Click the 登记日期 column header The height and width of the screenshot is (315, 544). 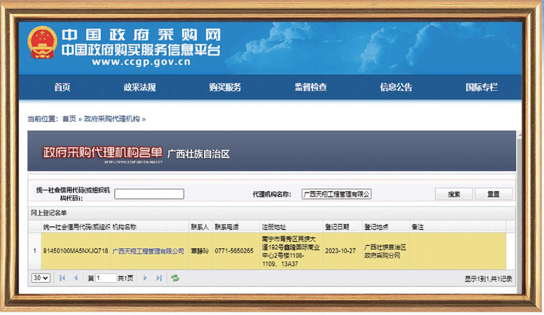(x=343, y=227)
